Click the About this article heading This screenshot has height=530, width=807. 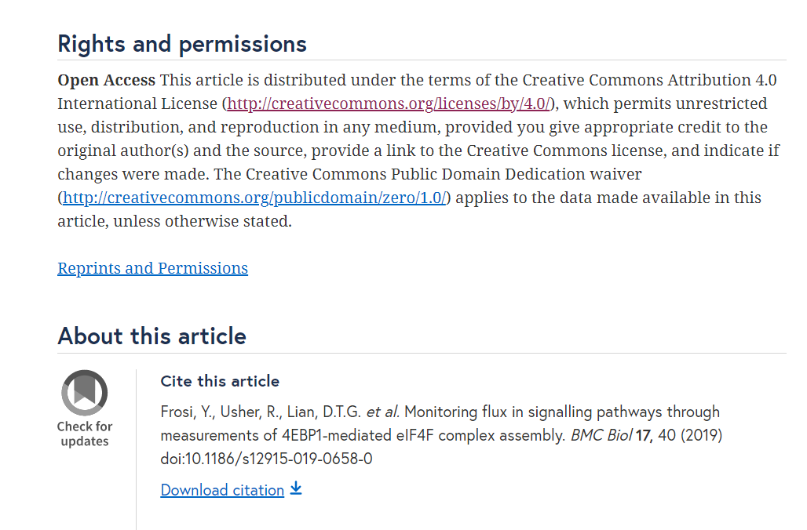[152, 336]
